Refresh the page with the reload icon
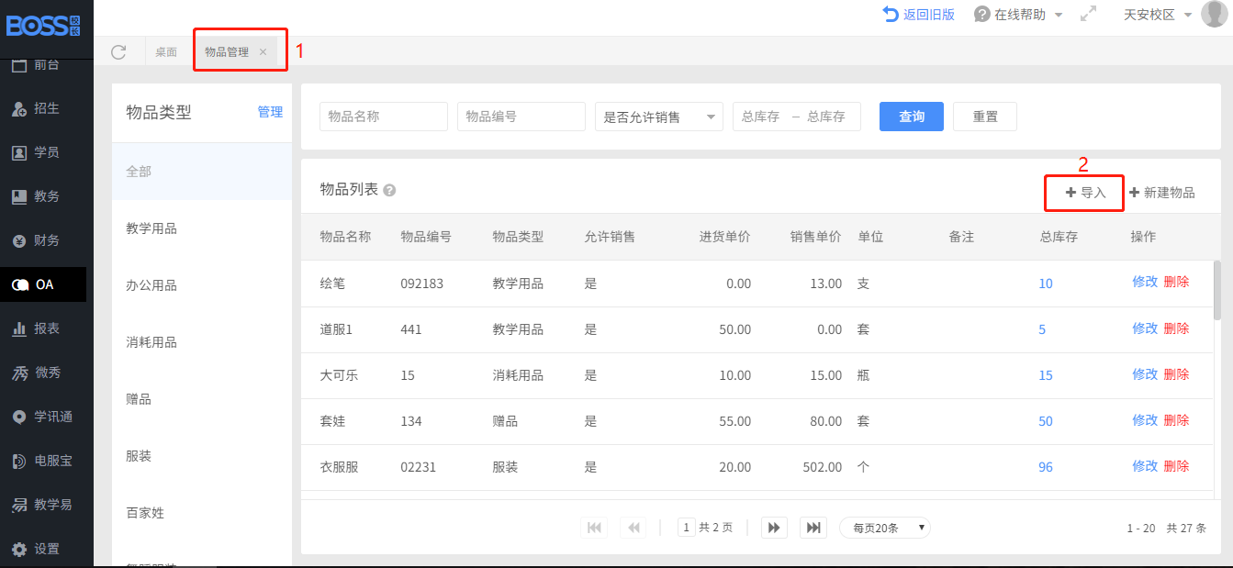Screen dimensions: 1233x568 (x=118, y=52)
